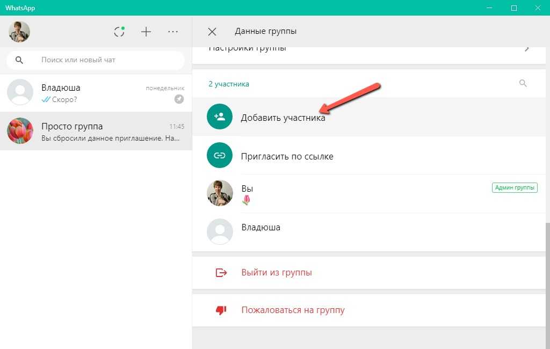
Task: Open the Владюша chat
Action: [x=96, y=93]
